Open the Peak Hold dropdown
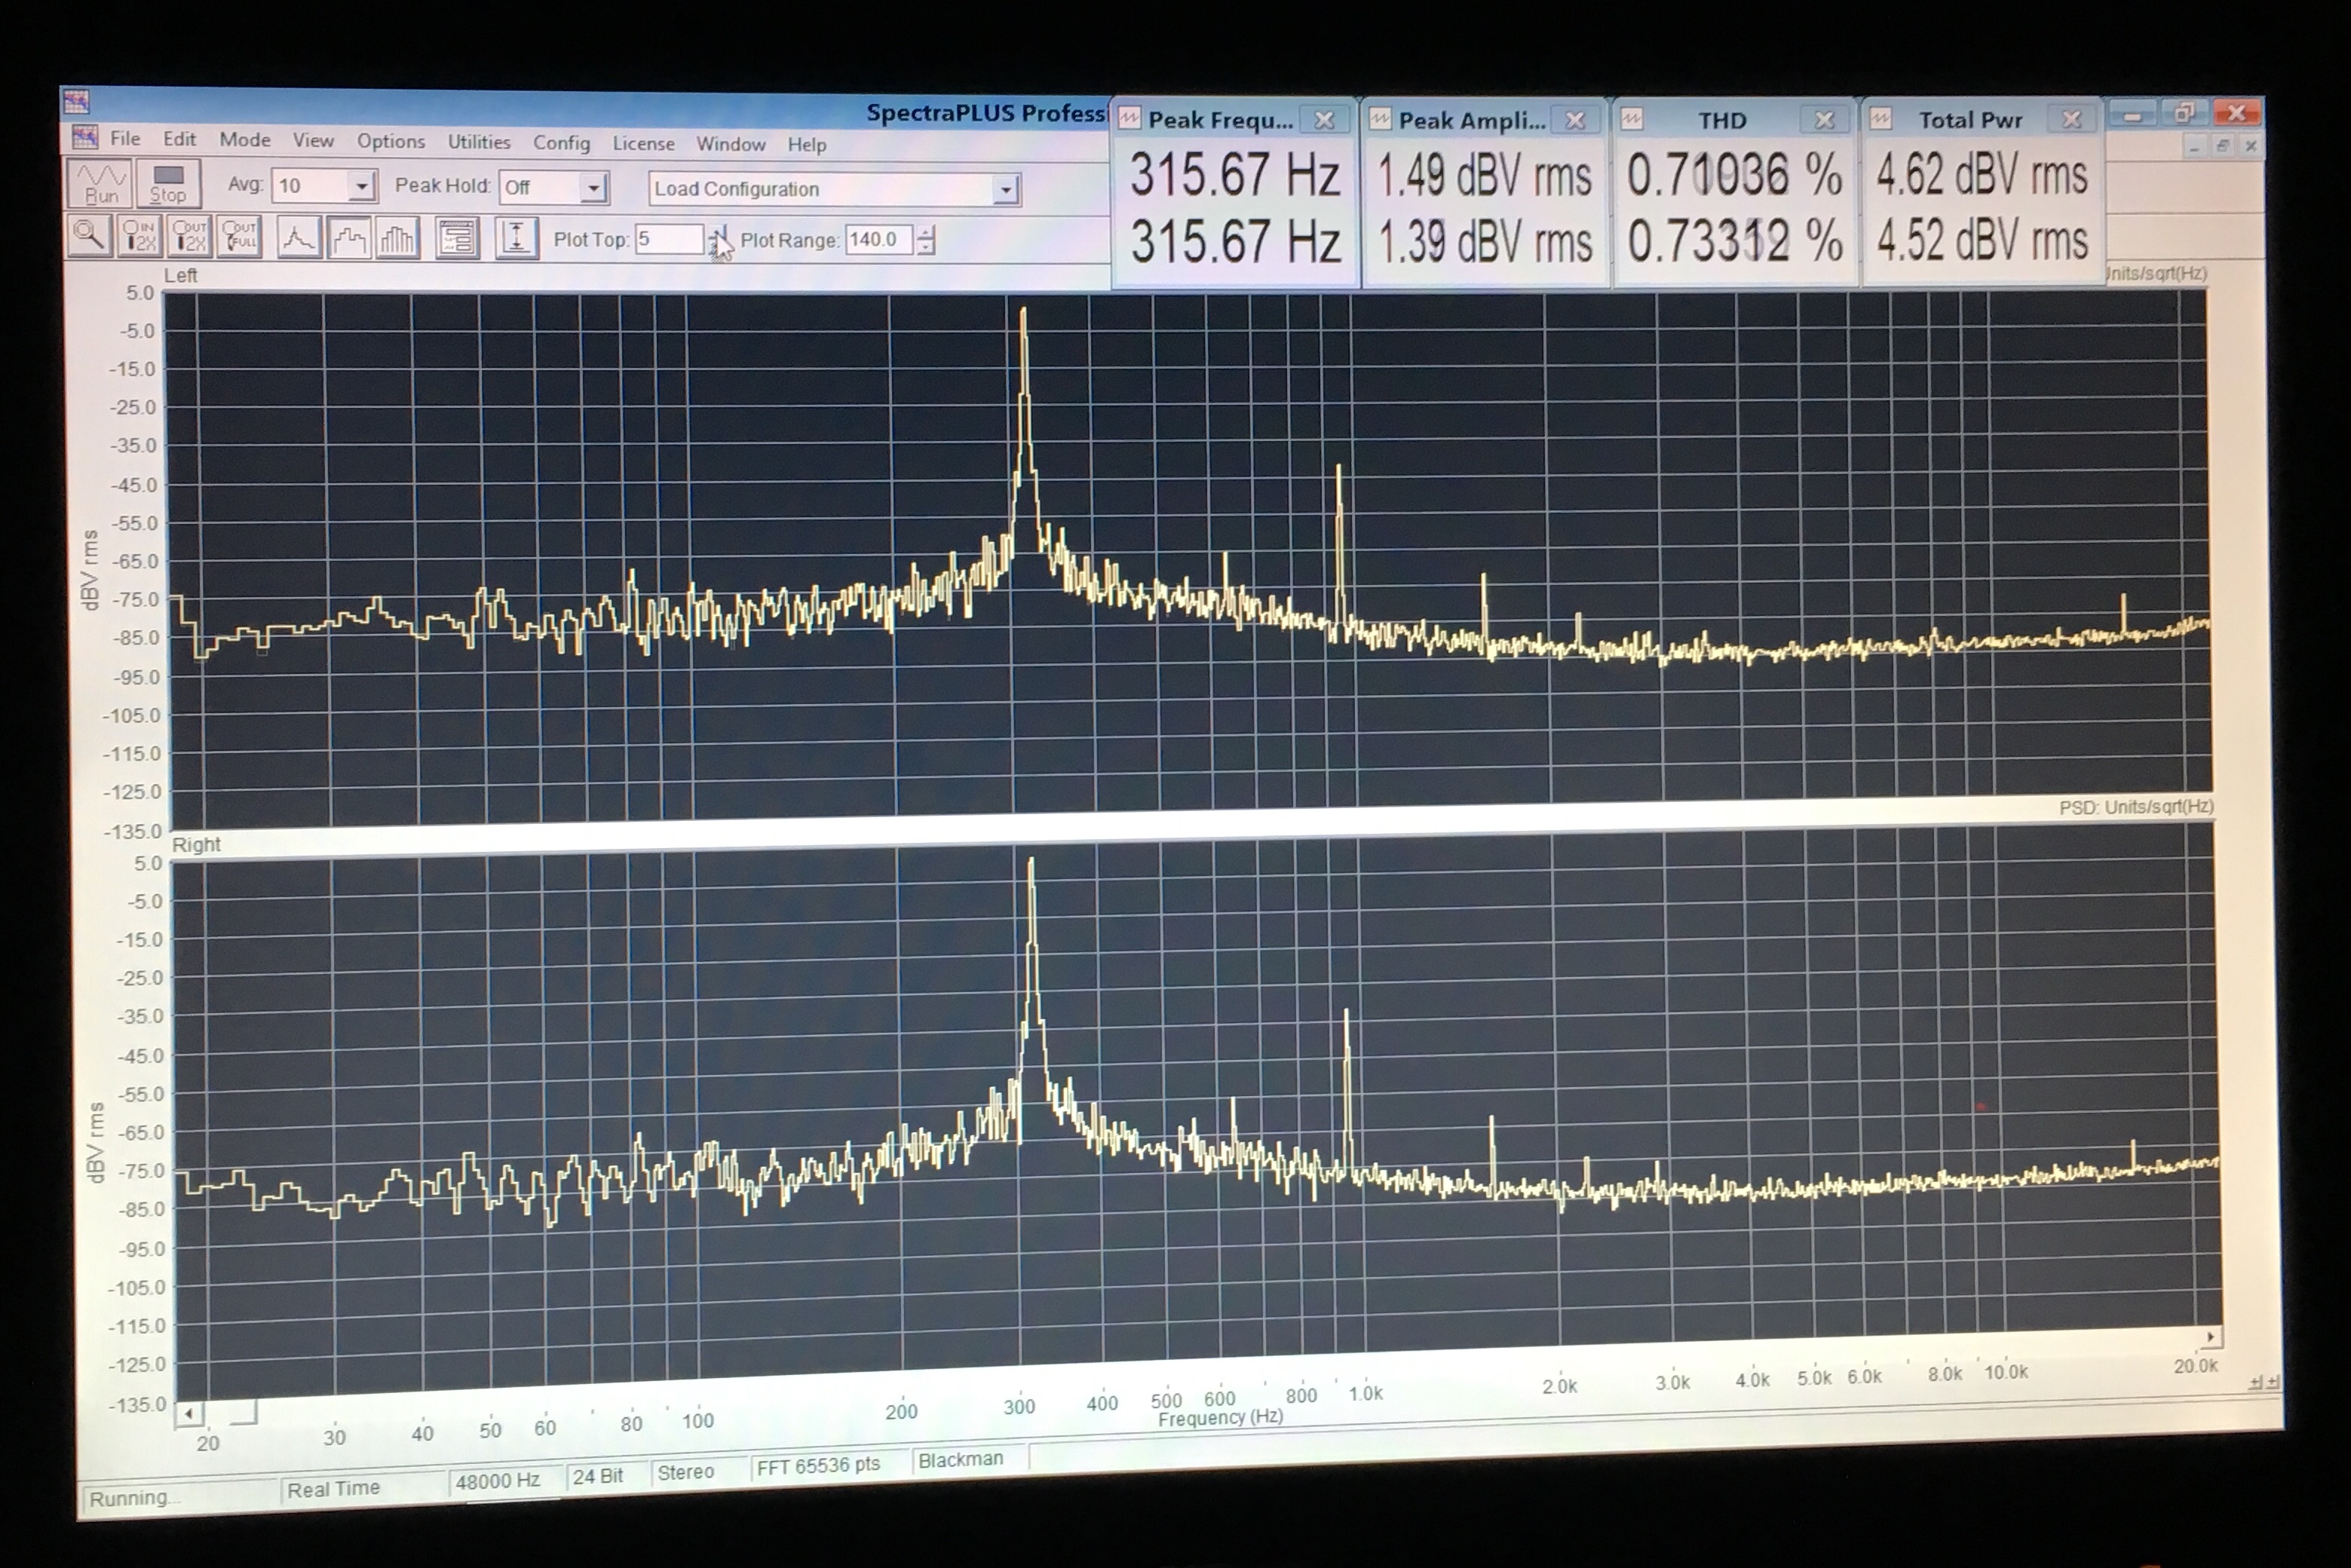Image resolution: width=2351 pixels, height=1568 pixels. pos(593,188)
